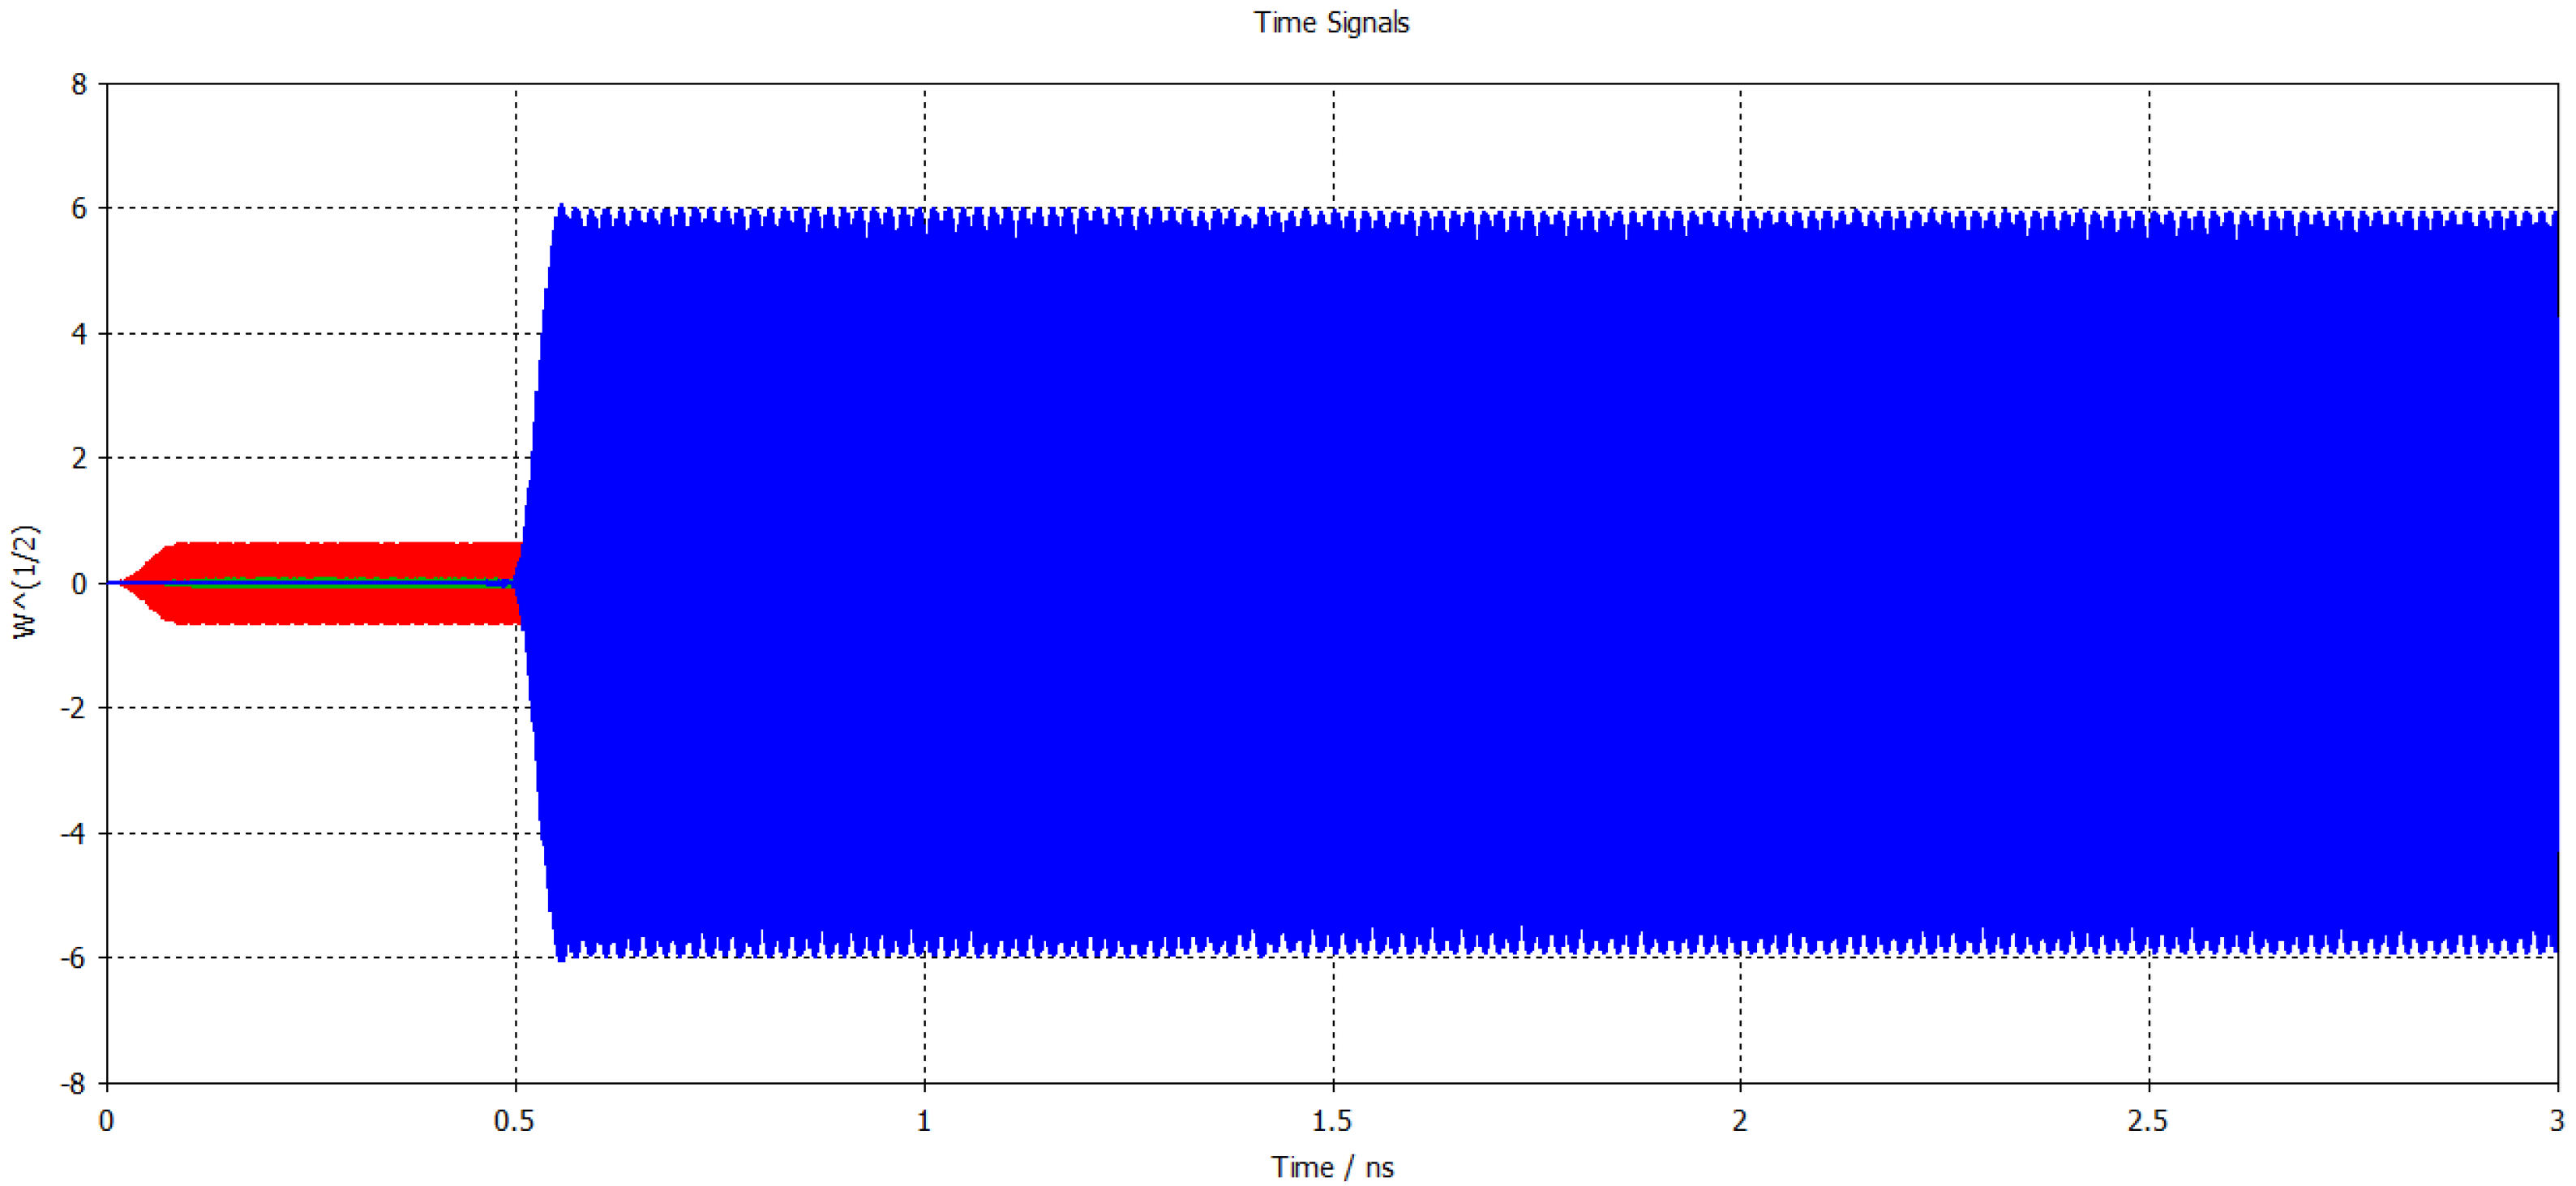The image size is (2576, 1186).
Task: Click the y-axis tick label '-4'
Action: (x=73, y=833)
